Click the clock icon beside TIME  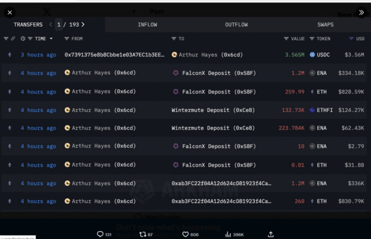click(23, 38)
